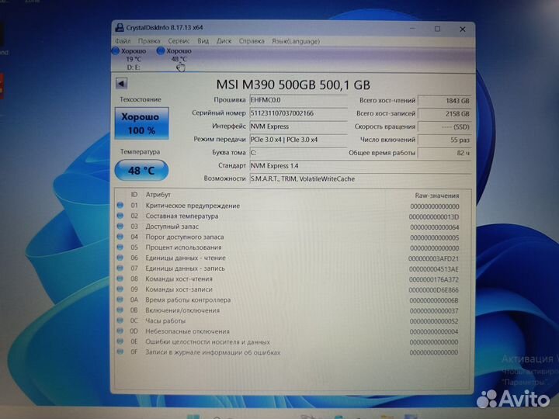Click the status dot for attribute 03
This screenshot has height=419, width=559.
pos(120,226)
